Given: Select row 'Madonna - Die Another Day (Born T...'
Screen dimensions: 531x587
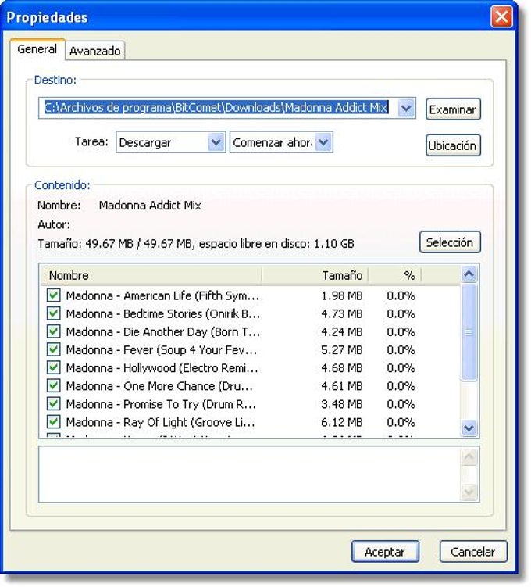Looking at the screenshot, I should [x=250, y=331].
